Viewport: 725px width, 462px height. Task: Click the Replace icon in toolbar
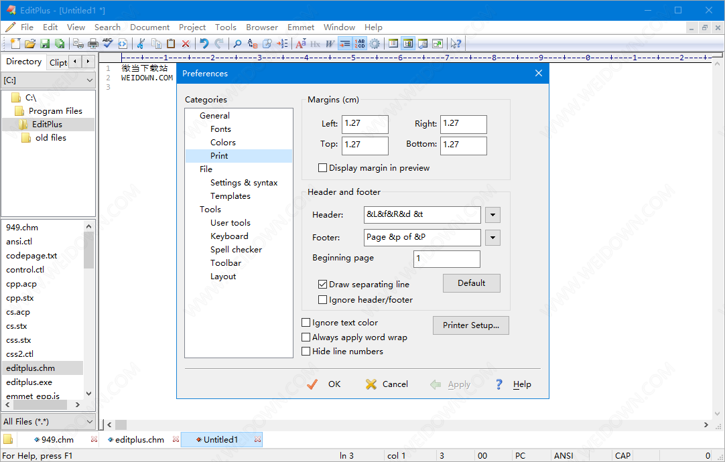coord(253,44)
